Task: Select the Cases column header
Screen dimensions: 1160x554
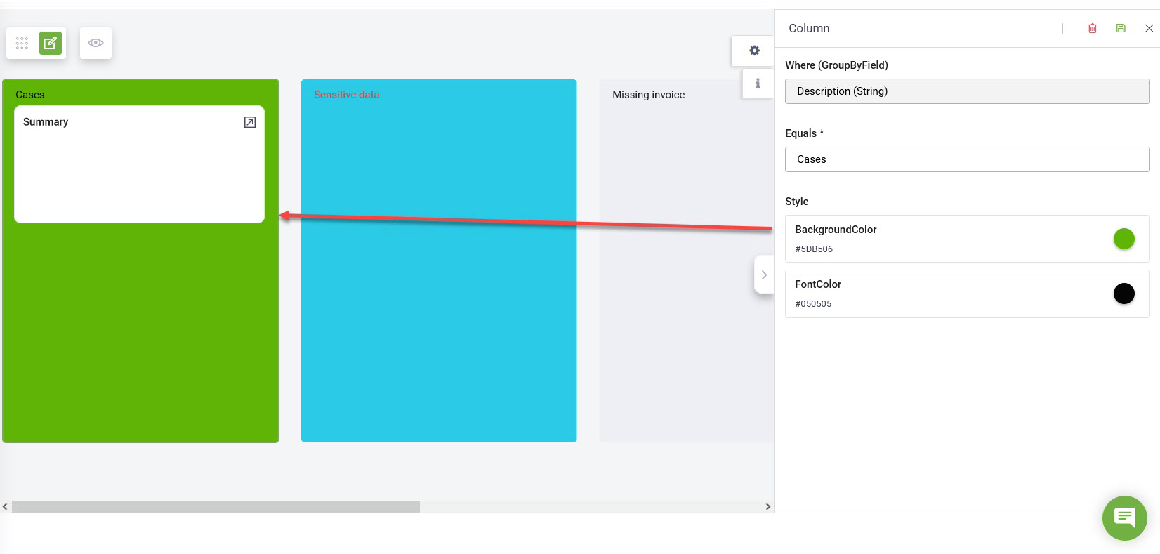Action: pyautogui.click(x=30, y=95)
